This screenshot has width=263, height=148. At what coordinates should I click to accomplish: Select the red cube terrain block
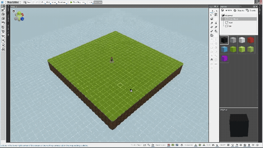point(251,40)
